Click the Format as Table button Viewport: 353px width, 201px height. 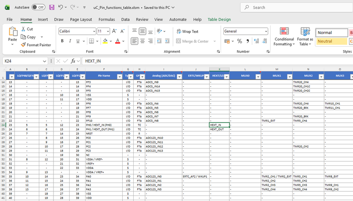[x=305, y=37]
